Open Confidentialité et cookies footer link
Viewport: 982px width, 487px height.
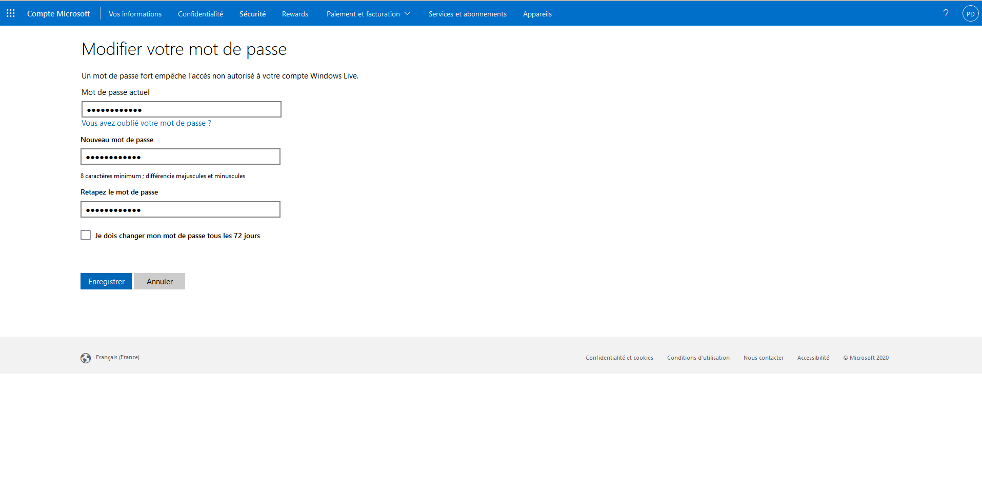click(x=619, y=358)
